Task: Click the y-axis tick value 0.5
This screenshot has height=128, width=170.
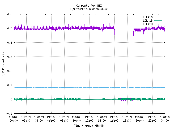Action: (10, 28)
